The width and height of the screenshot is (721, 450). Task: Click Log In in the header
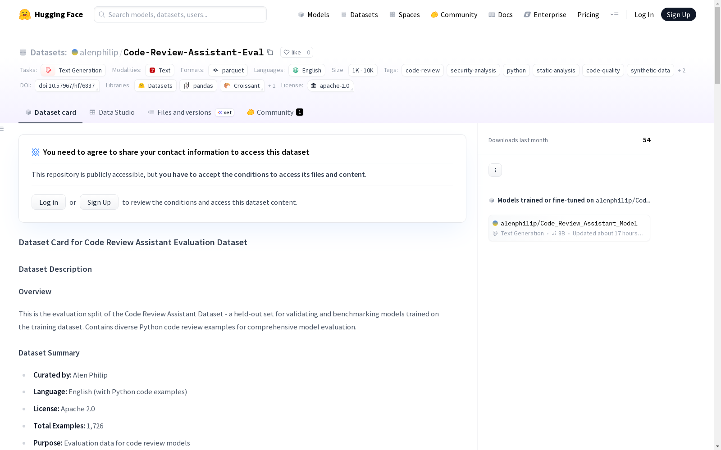coord(644,14)
